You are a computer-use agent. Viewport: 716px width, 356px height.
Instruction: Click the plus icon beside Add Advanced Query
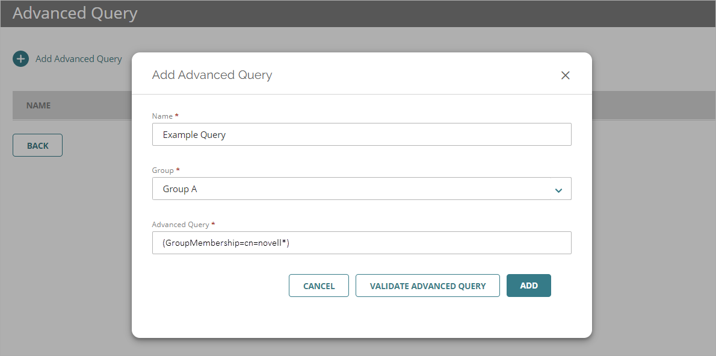coord(20,58)
